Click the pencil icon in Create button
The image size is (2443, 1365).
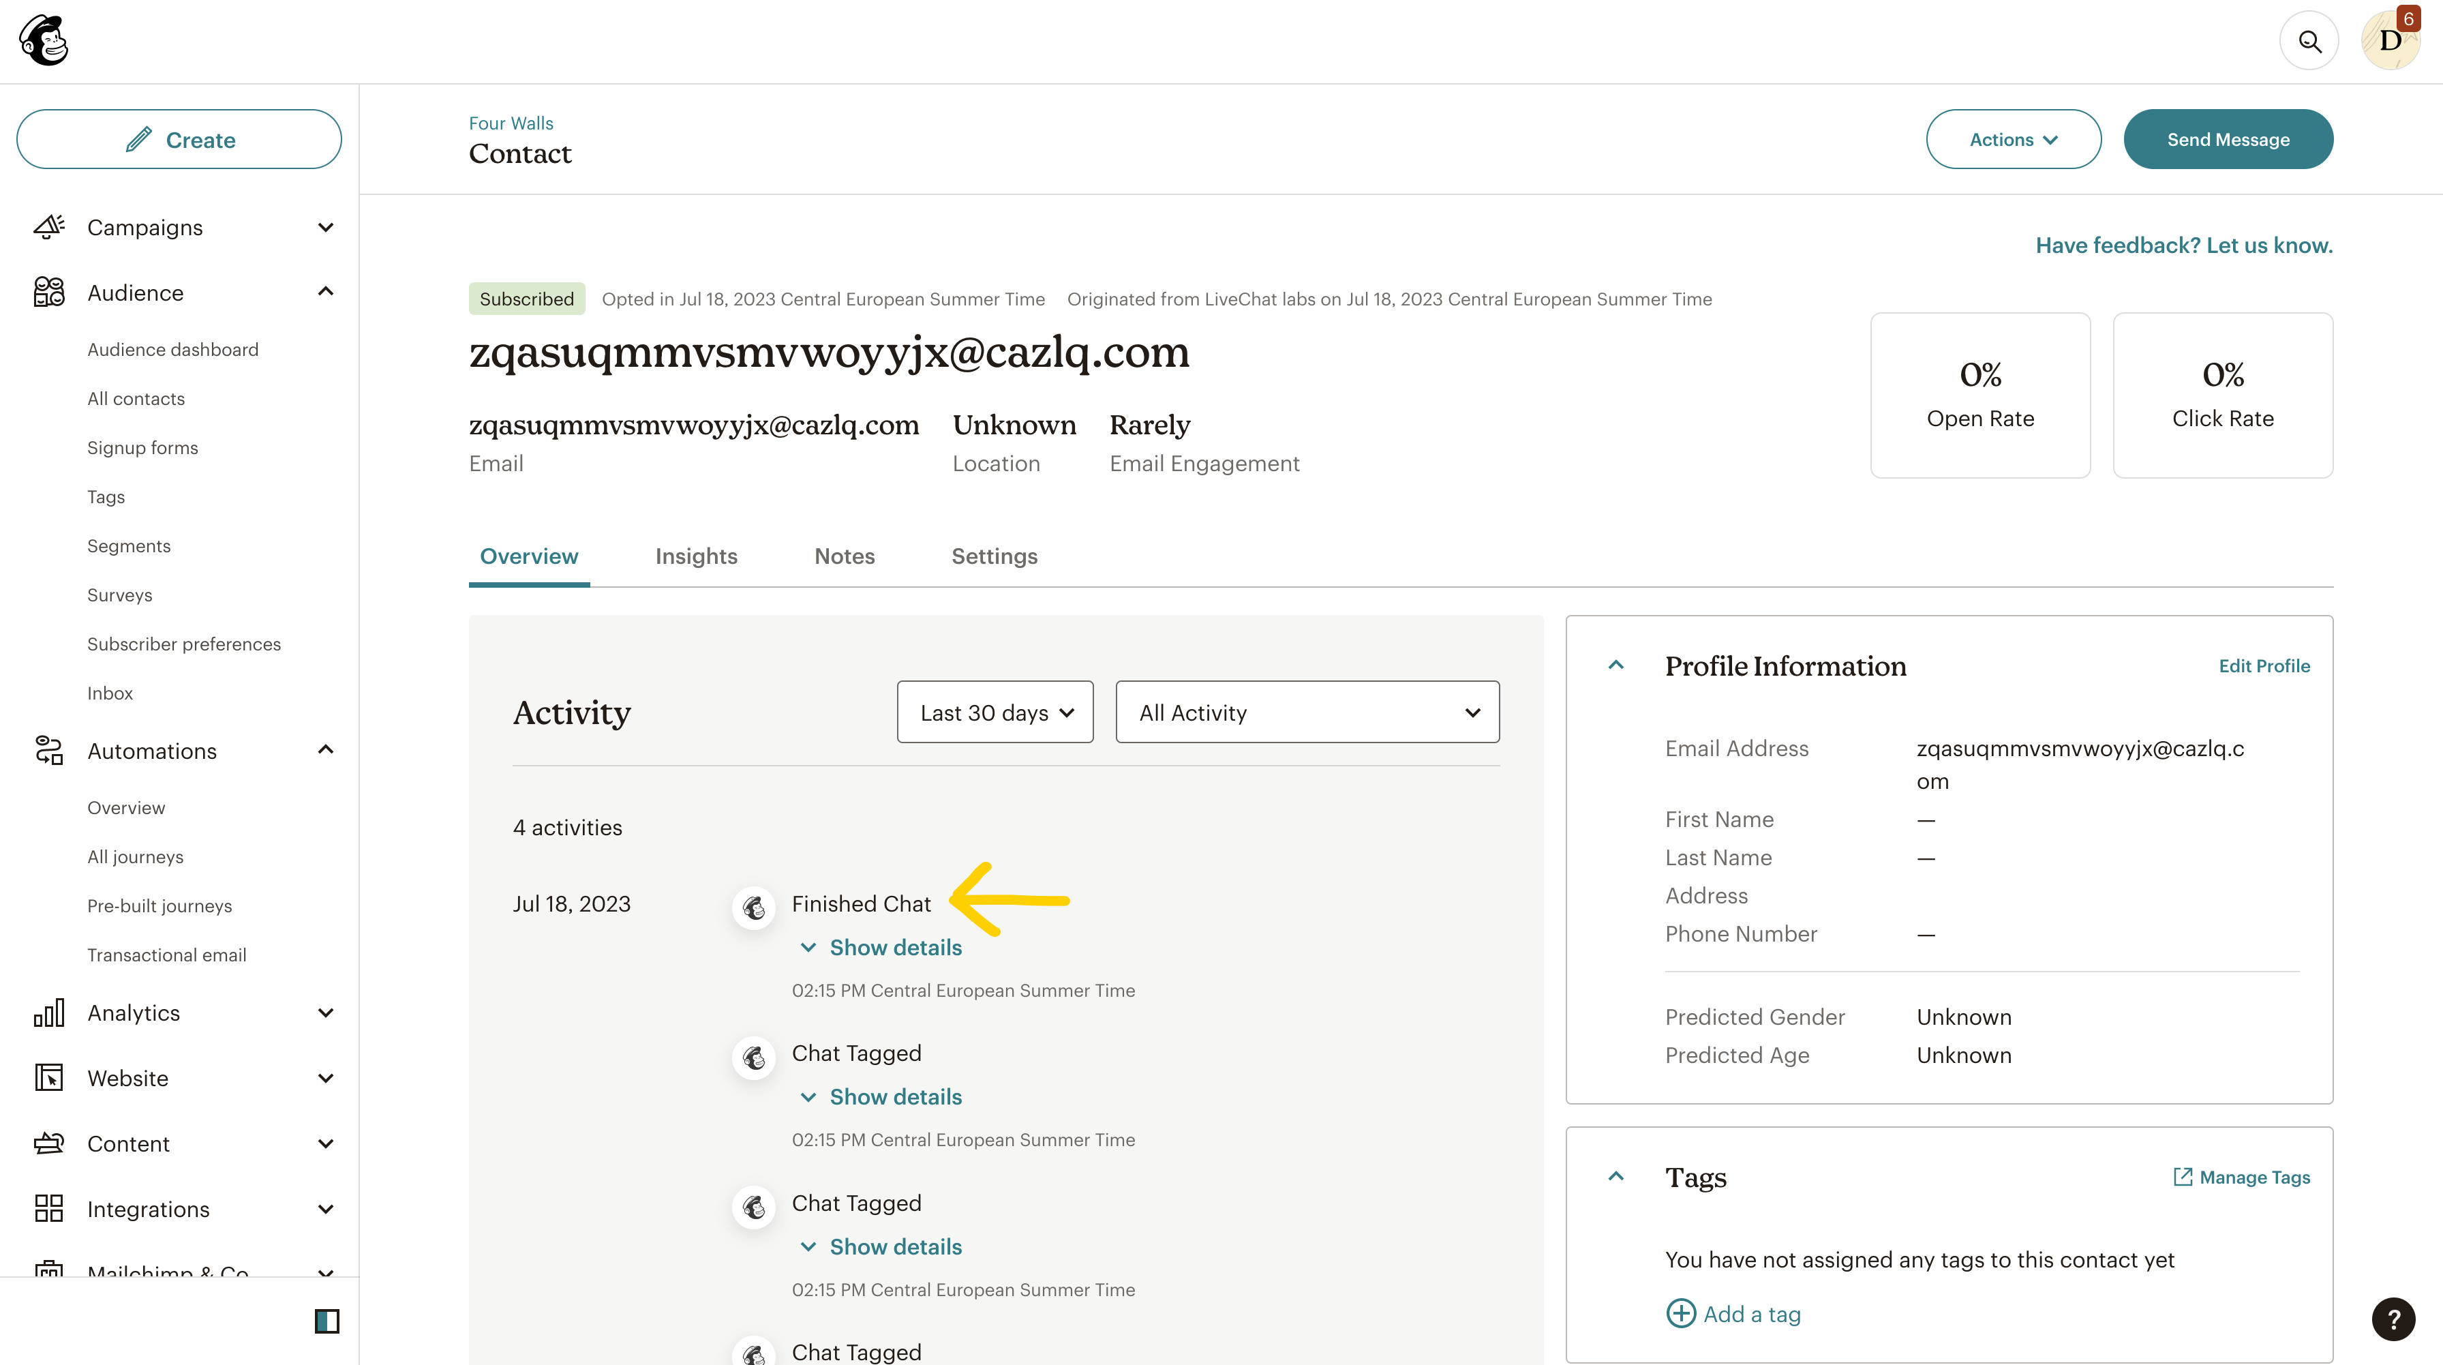pos(138,140)
